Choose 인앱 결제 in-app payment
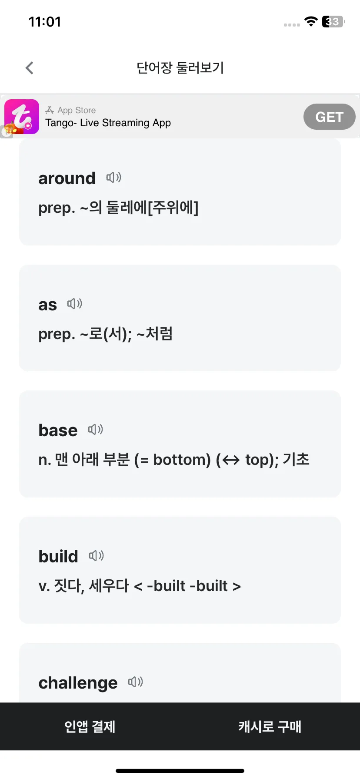The image size is (360, 780). (x=90, y=726)
